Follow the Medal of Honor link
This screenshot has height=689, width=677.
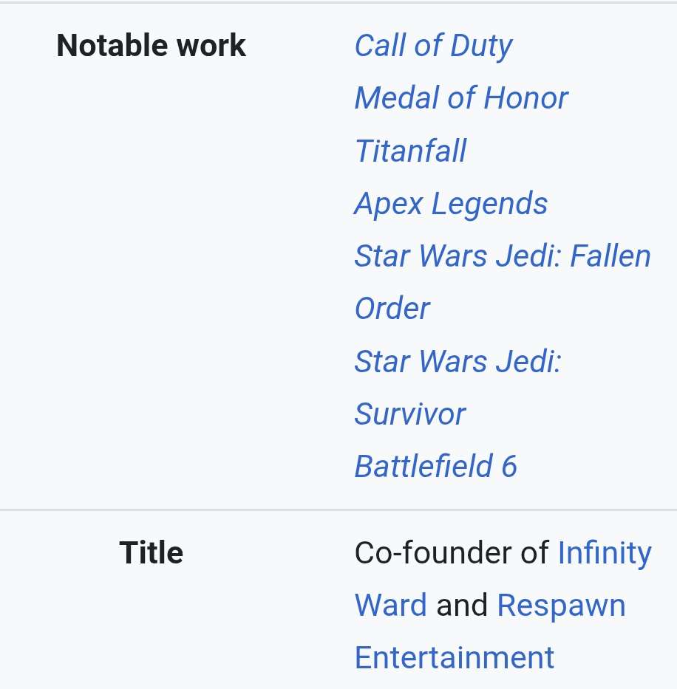[461, 98]
